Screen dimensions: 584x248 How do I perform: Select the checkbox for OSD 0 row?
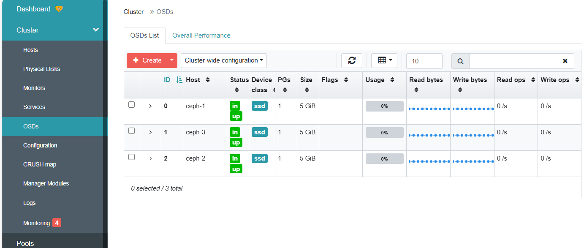click(x=131, y=104)
